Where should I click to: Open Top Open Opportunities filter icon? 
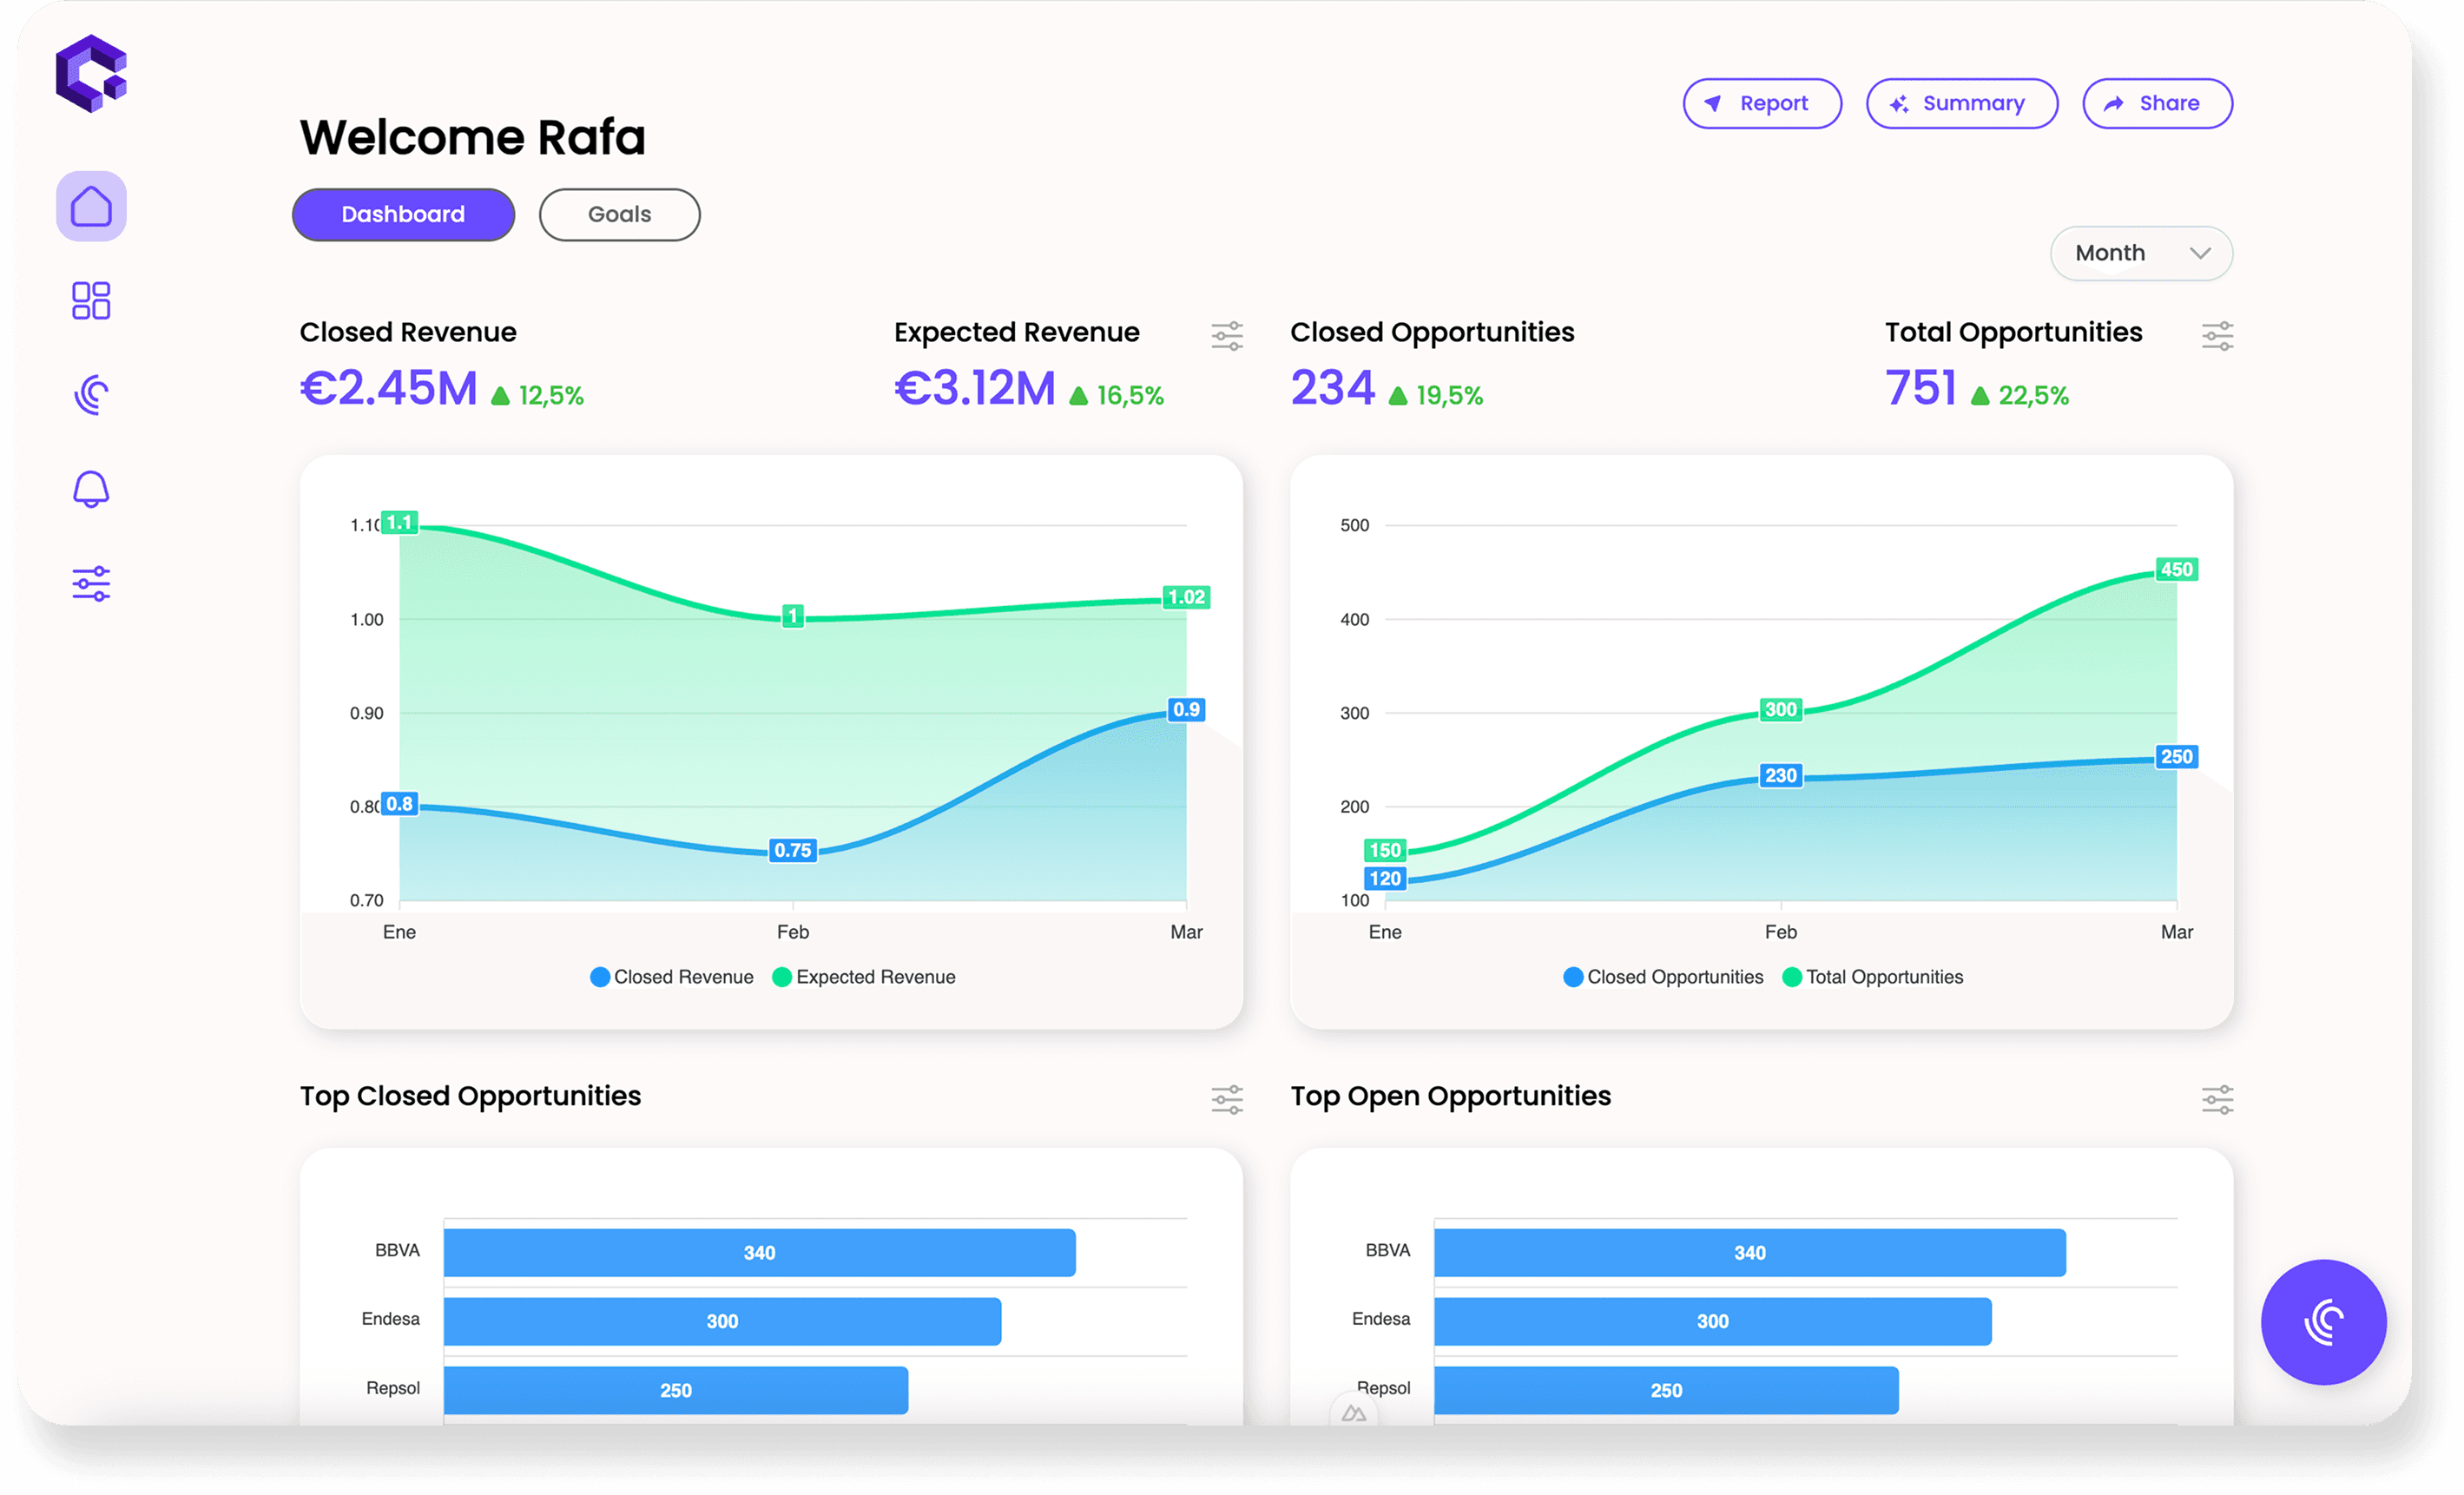pos(2217,1099)
